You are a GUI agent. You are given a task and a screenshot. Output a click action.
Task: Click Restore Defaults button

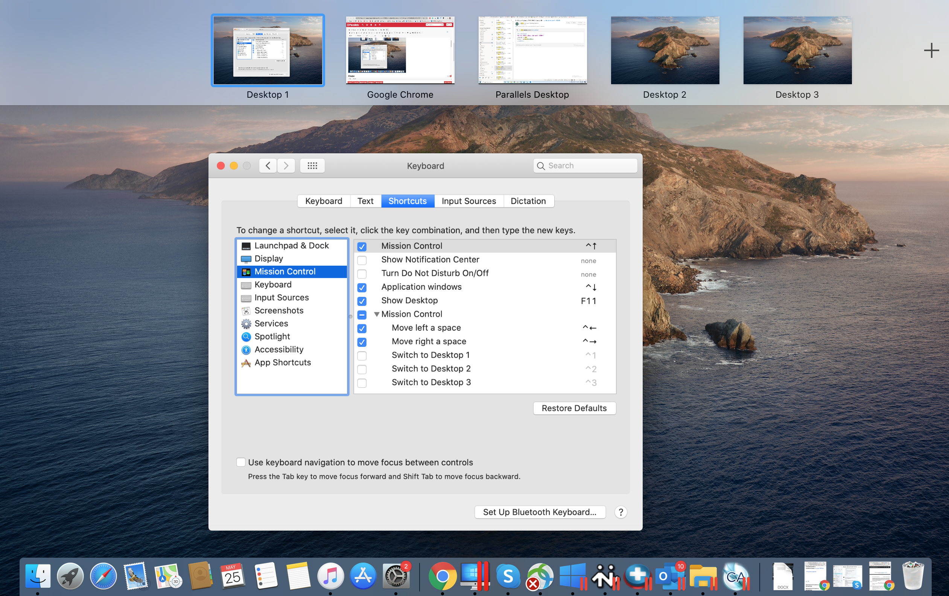tap(574, 408)
